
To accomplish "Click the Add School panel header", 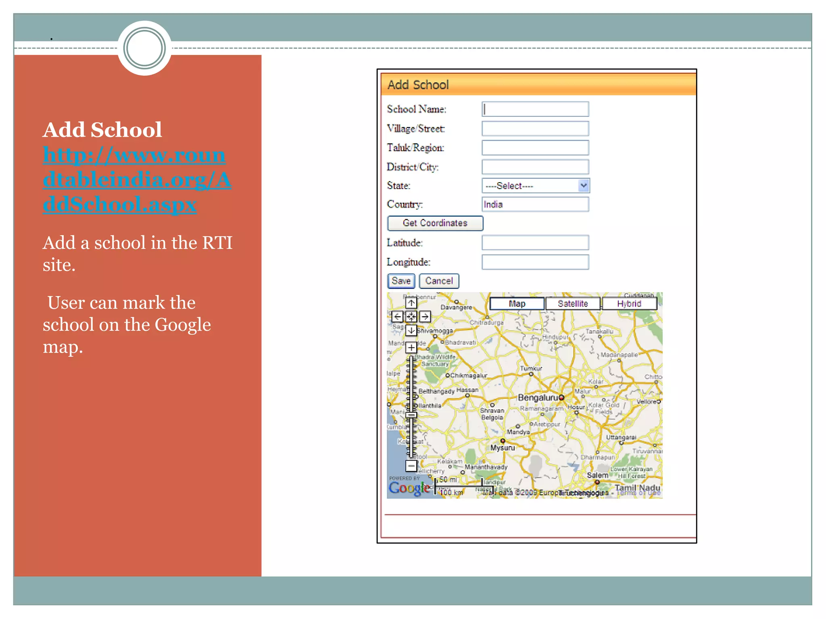I will 538,85.
